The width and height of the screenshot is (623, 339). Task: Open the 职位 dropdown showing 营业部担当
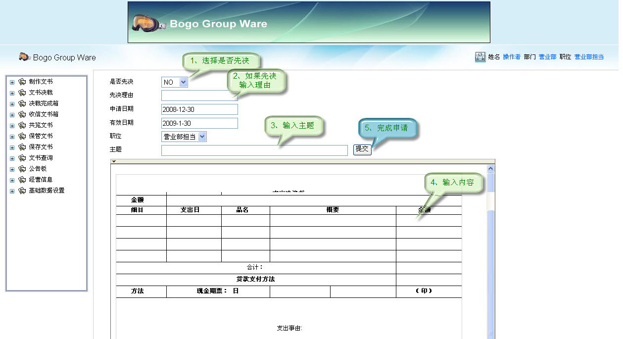pyautogui.click(x=184, y=136)
